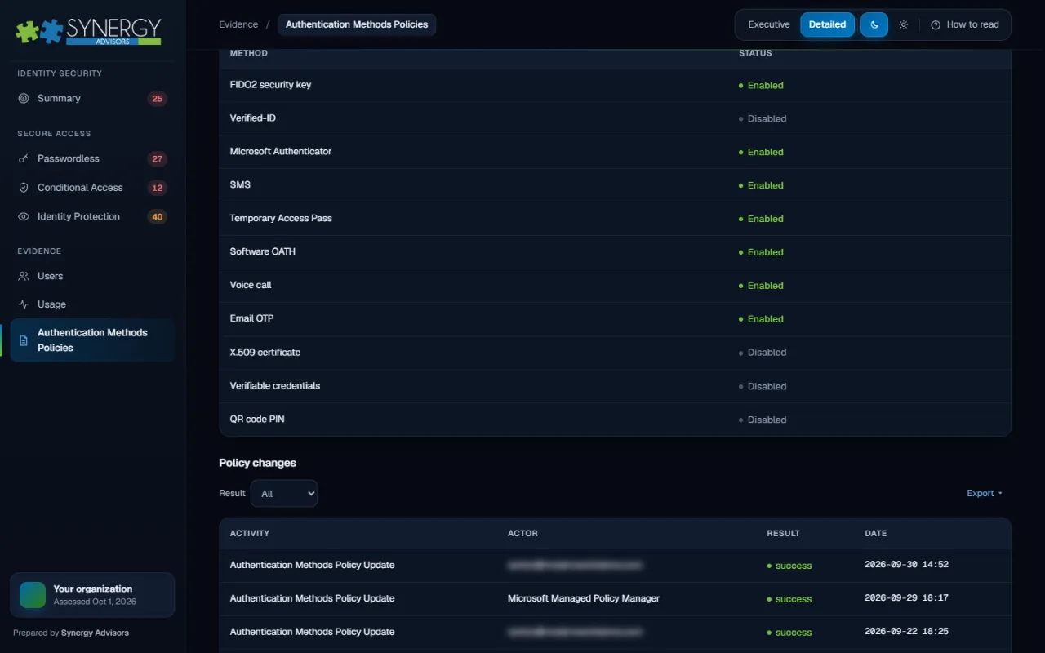Click the How to read help icon
1045x653 pixels.
[x=936, y=24]
